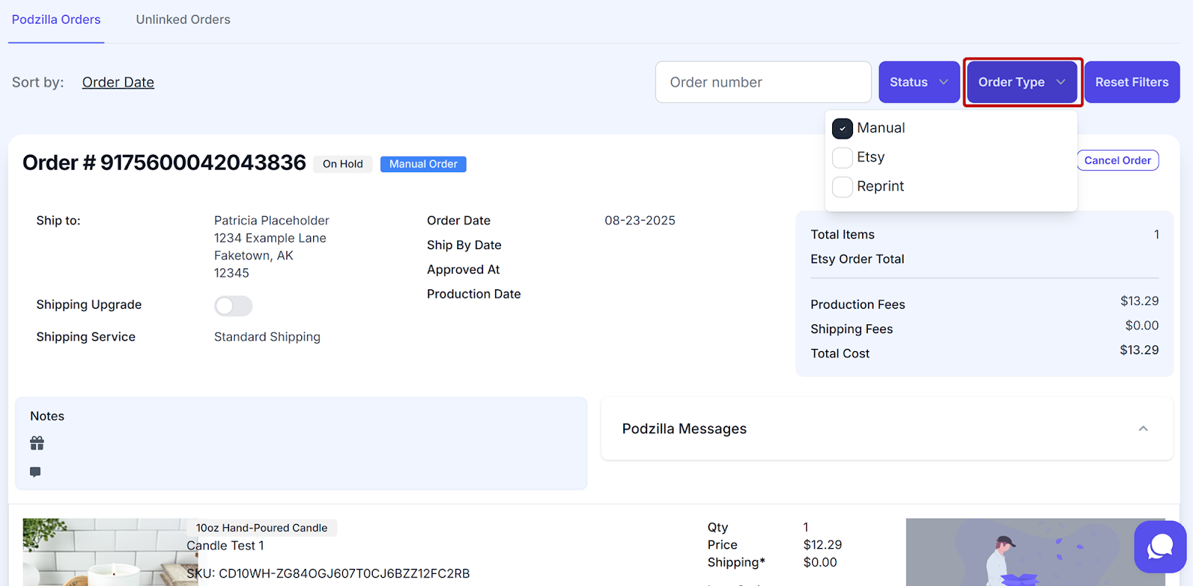Click the Cancel Order button
This screenshot has width=1193, height=586.
[x=1117, y=160]
